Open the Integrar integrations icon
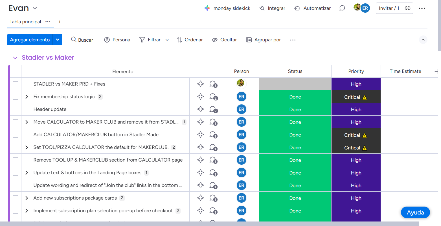The height and width of the screenshot is (226, 441). 262,8
